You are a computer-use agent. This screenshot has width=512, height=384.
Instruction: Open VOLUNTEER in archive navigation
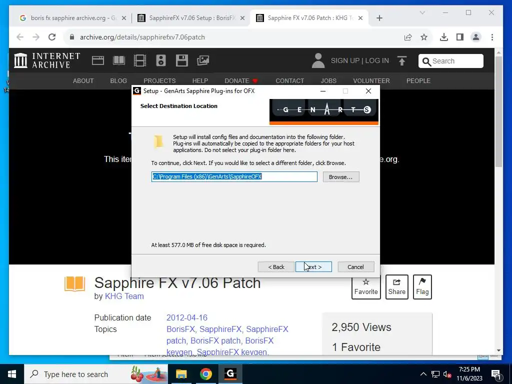click(x=371, y=80)
